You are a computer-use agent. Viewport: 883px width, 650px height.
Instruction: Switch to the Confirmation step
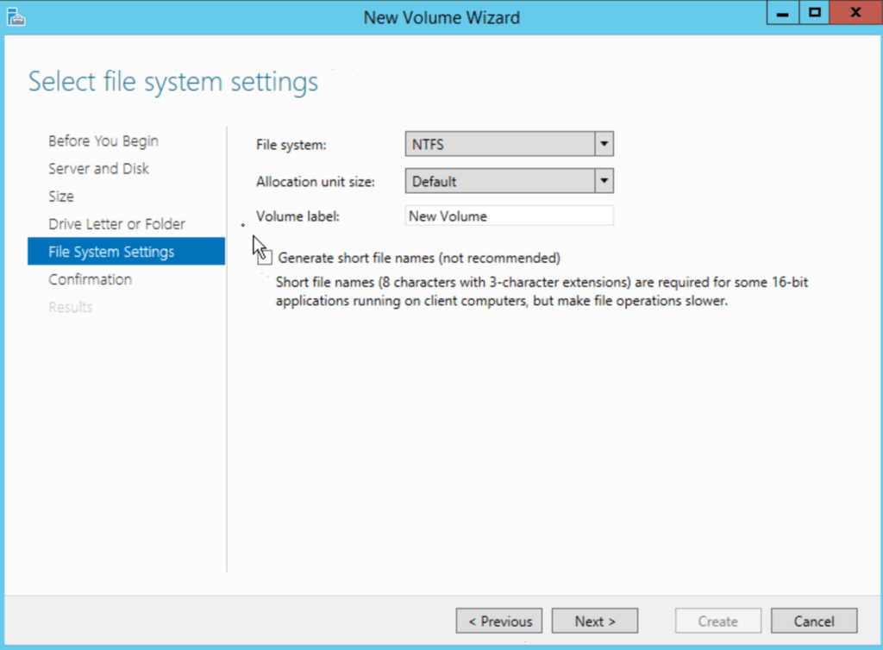[x=90, y=279]
